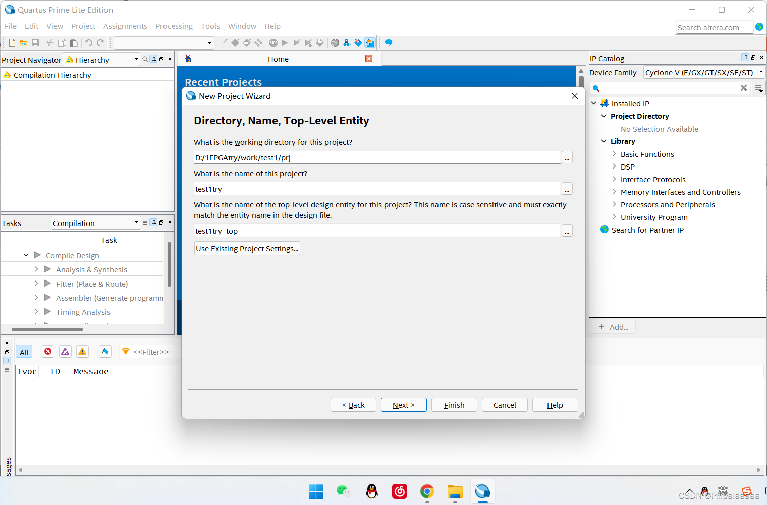Screen dimensions: 767x505
Task: Click the Undo arrow toolbar icon
Action: pyautogui.click(x=88, y=43)
